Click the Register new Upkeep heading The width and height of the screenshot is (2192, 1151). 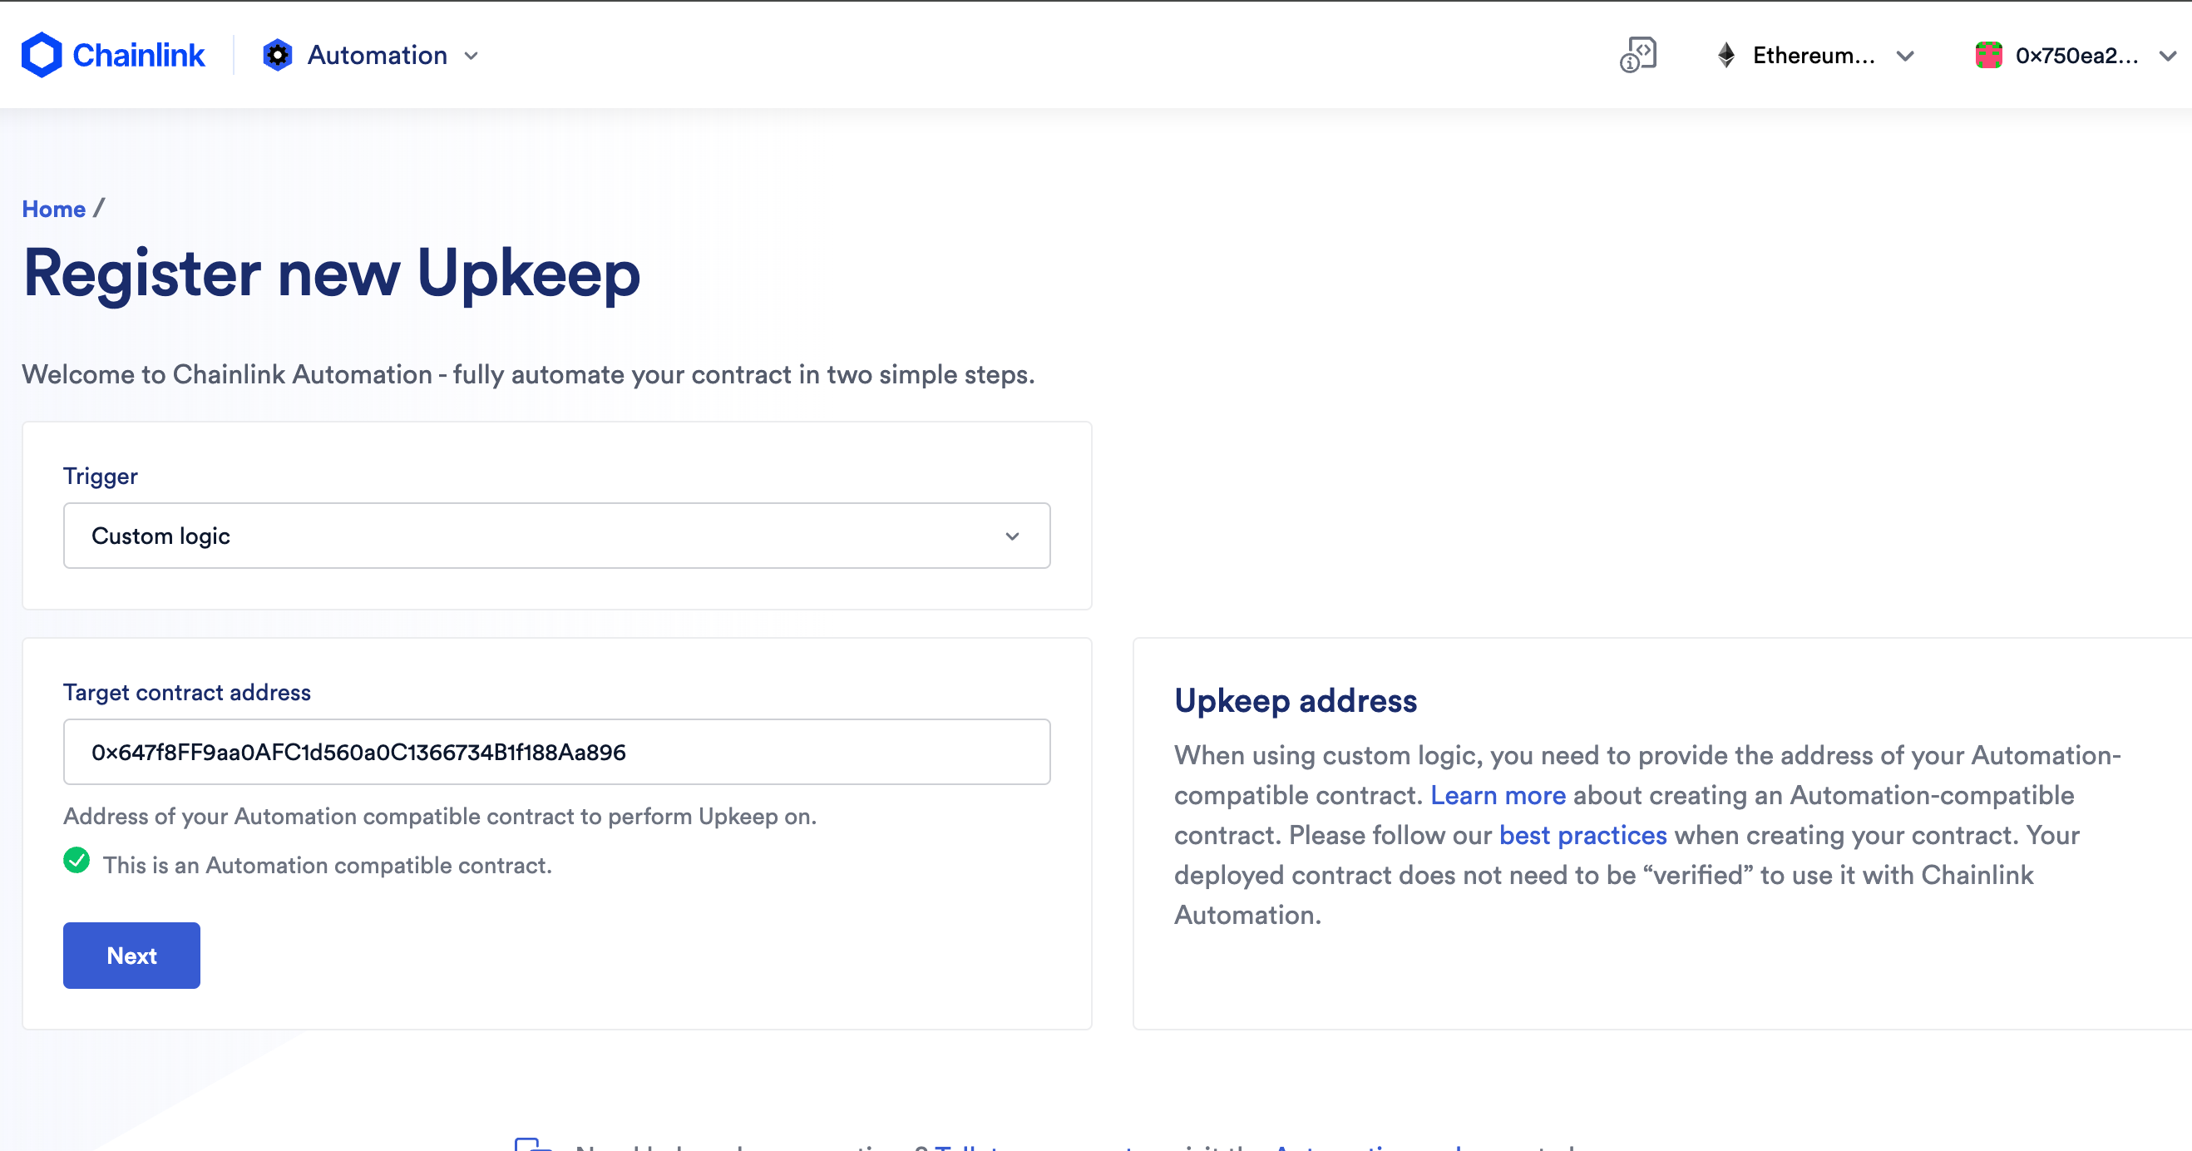coord(332,274)
